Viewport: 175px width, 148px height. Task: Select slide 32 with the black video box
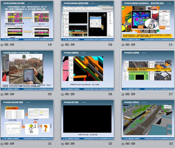pos(87,120)
